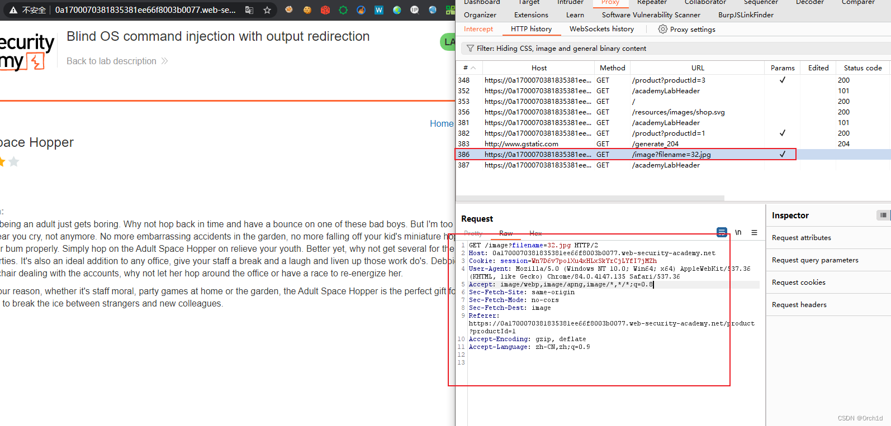The height and width of the screenshot is (426, 891).
Task: Sort history by the # column arrow
Action: (x=473, y=68)
